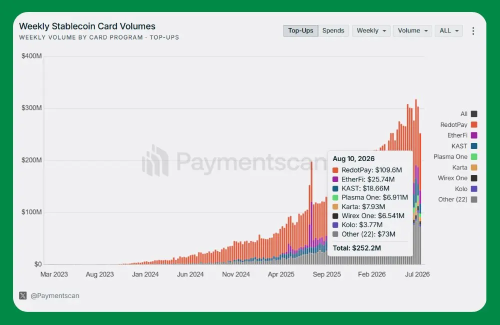Image resolution: width=500 pixels, height=325 pixels.
Task: Click the $100M y-axis label
Action: [31, 212]
